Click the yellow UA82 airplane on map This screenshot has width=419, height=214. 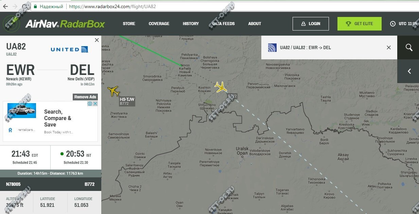pyautogui.click(x=221, y=87)
